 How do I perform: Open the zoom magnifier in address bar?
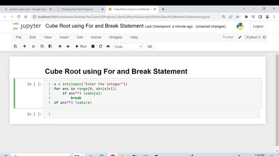[x=224, y=17]
